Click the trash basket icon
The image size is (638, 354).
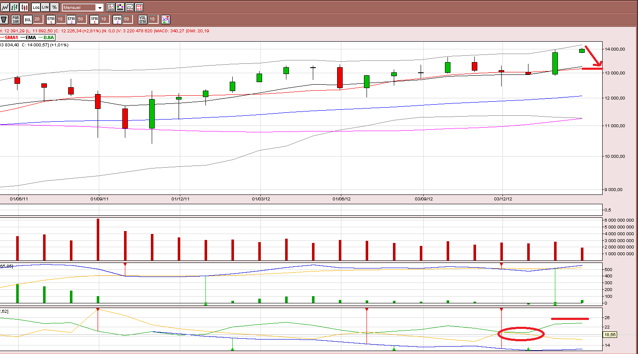[4, 19]
